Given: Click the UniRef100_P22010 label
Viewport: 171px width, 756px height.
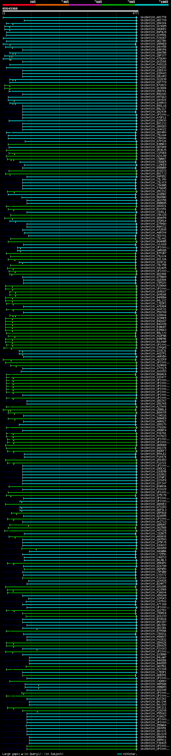Looking at the screenshot, I should [x=153, y=578].
